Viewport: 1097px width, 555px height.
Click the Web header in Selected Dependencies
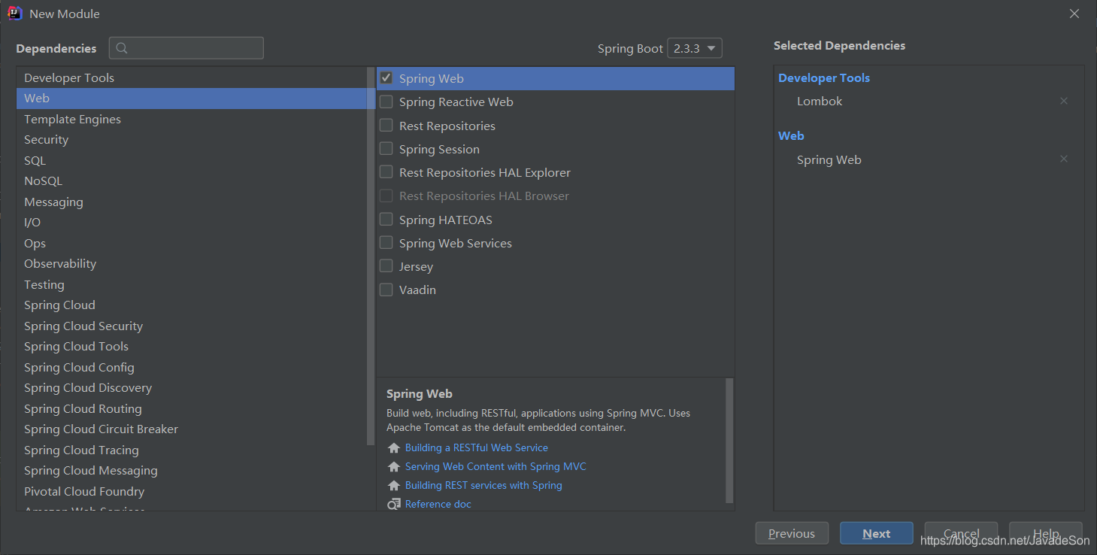point(791,135)
